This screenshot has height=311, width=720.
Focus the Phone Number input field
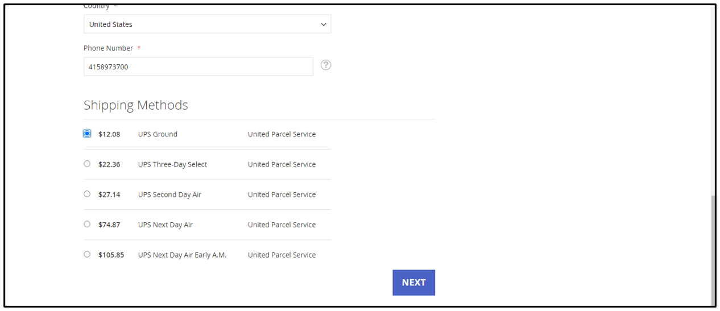tap(198, 67)
